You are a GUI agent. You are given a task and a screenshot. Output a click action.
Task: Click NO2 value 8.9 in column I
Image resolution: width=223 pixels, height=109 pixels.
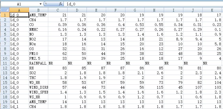pos(173,39)
